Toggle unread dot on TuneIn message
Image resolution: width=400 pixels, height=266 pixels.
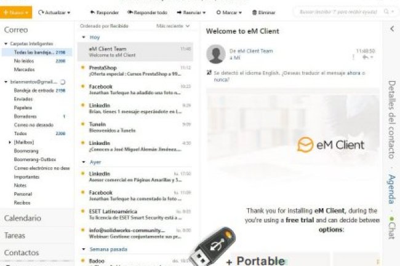coord(82,124)
